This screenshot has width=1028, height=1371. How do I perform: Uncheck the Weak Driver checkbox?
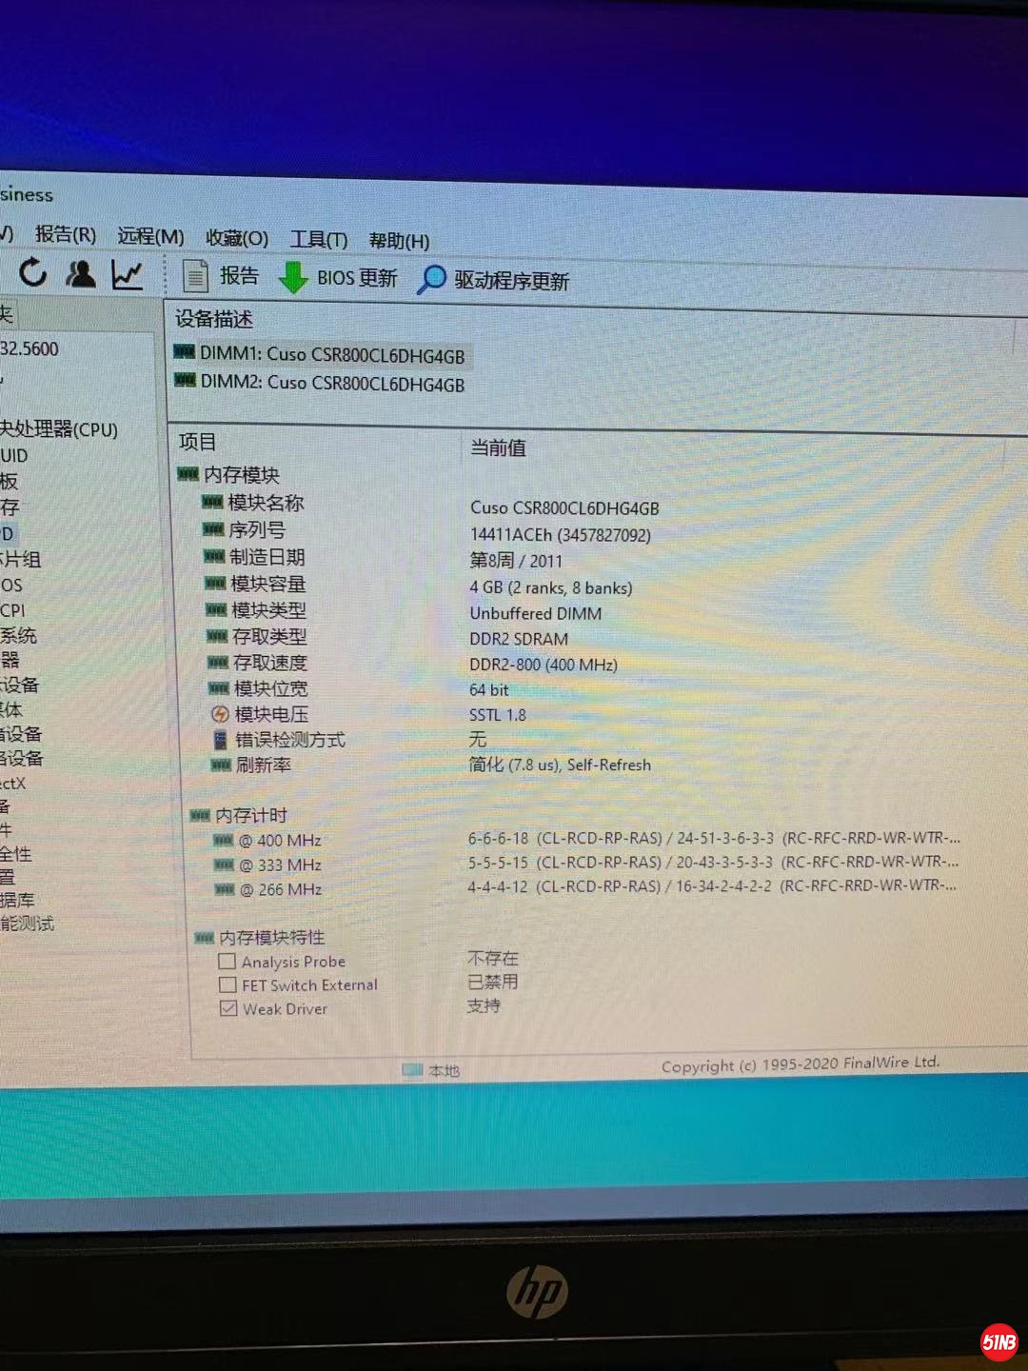click(228, 1008)
